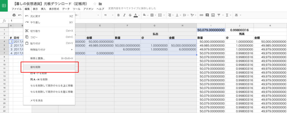Open the font family dropdown
Viewport: 287px width, 113px height.
90,15
